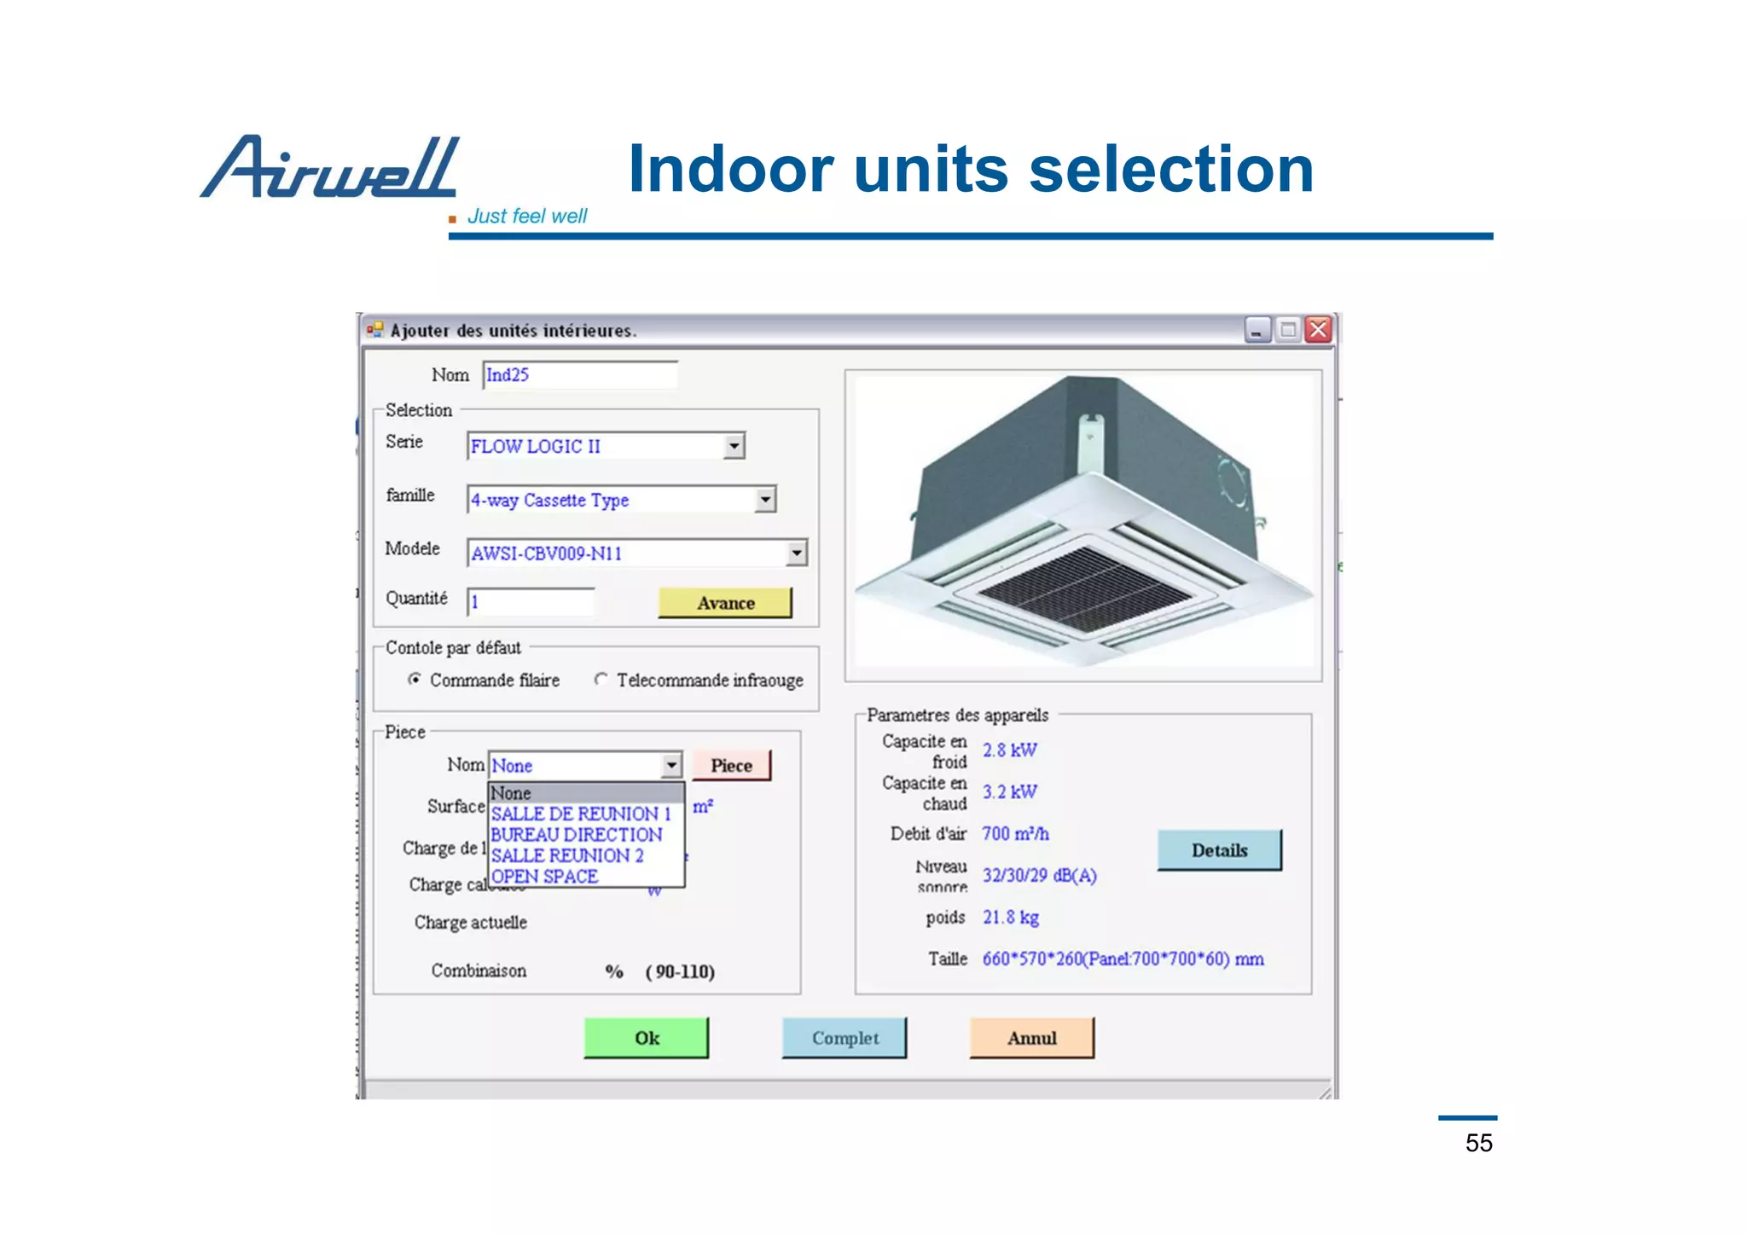The width and height of the screenshot is (1747, 1234).
Task: Maximize the Ajouter des unités intérieures window
Action: click(1288, 329)
